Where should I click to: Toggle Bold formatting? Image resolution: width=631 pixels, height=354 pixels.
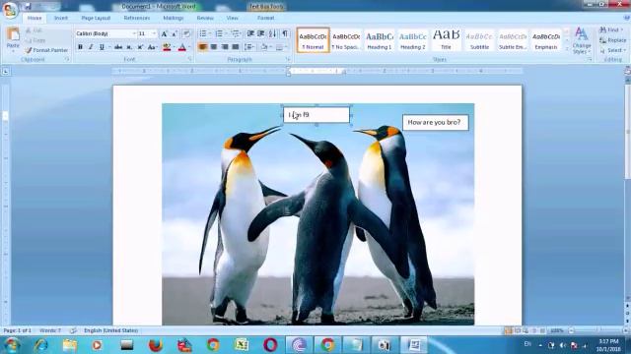(80, 47)
